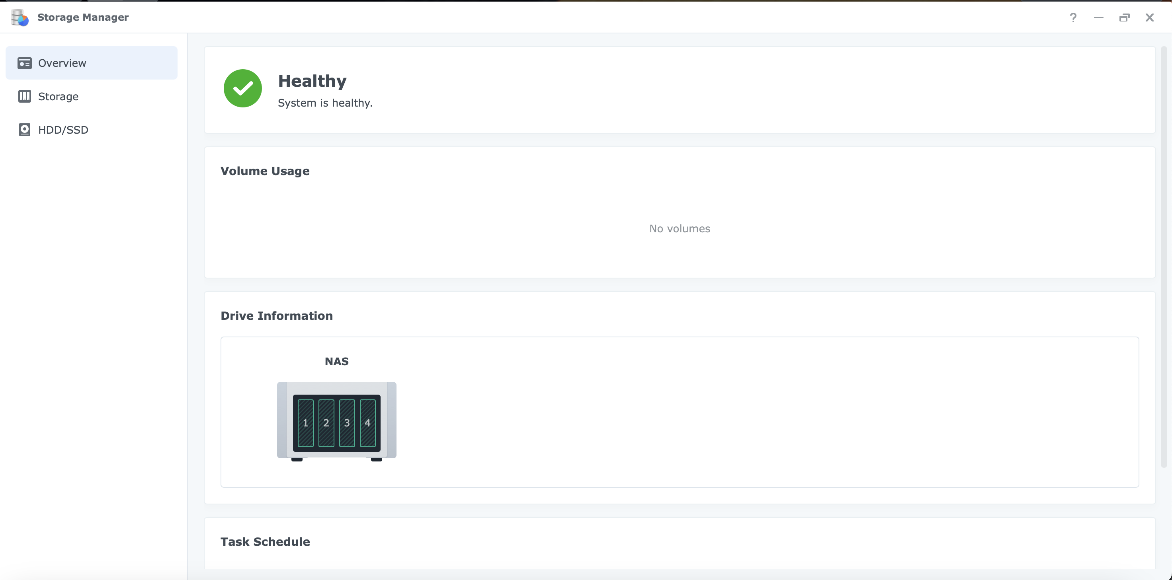The height and width of the screenshot is (580, 1172).
Task: Select drive bay 2 in NAS illustration
Action: point(326,422)
